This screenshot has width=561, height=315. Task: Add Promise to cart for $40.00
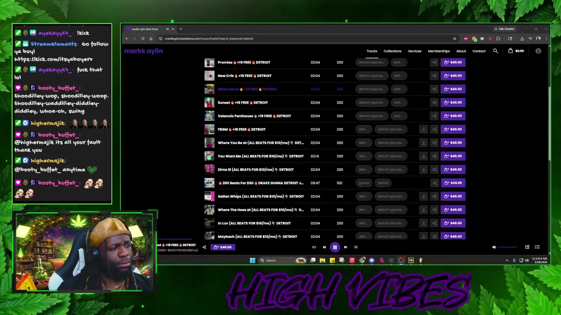click(x=453, y=62)
